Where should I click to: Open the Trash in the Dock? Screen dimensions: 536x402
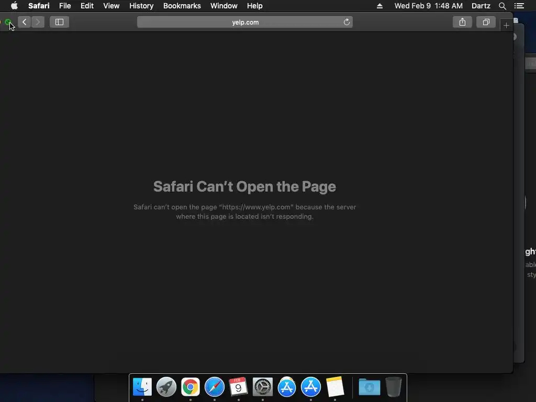tap(394, 387)
